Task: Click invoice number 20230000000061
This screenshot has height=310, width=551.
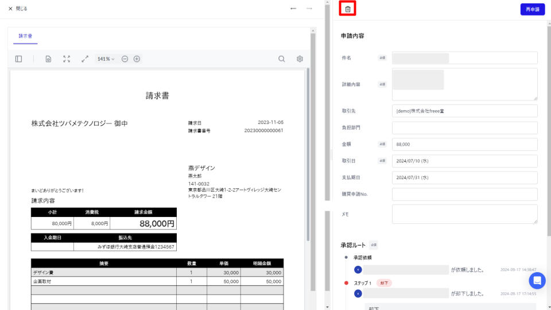Action: [263, 130]
